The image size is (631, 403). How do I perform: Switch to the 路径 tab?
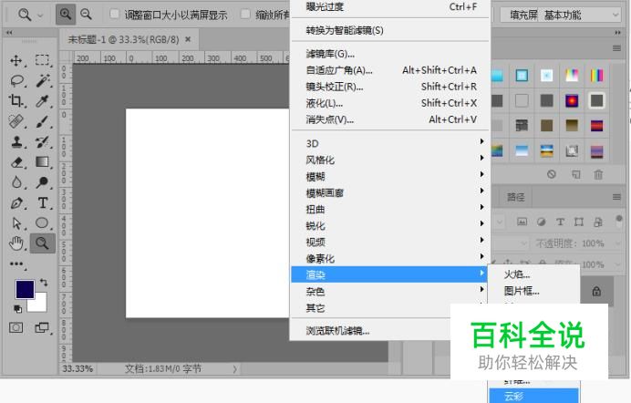point(515,197)
